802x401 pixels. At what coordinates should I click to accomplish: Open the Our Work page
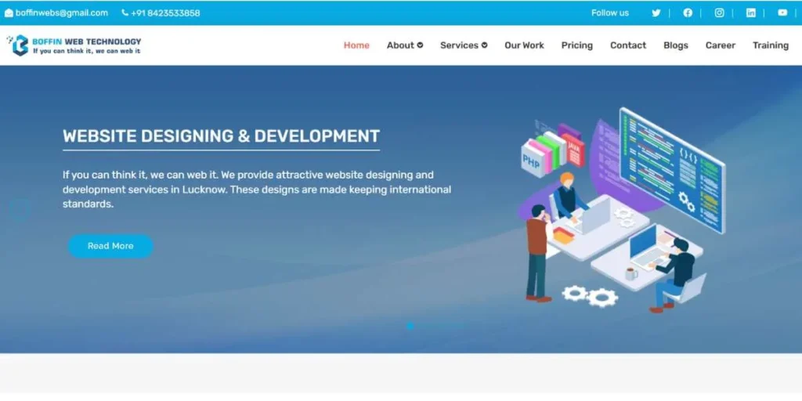(524, 45)
